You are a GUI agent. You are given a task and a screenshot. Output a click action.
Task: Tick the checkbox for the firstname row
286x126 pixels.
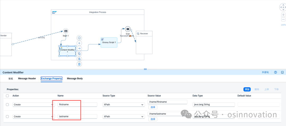pyautogui.click(x=7, y=105)
